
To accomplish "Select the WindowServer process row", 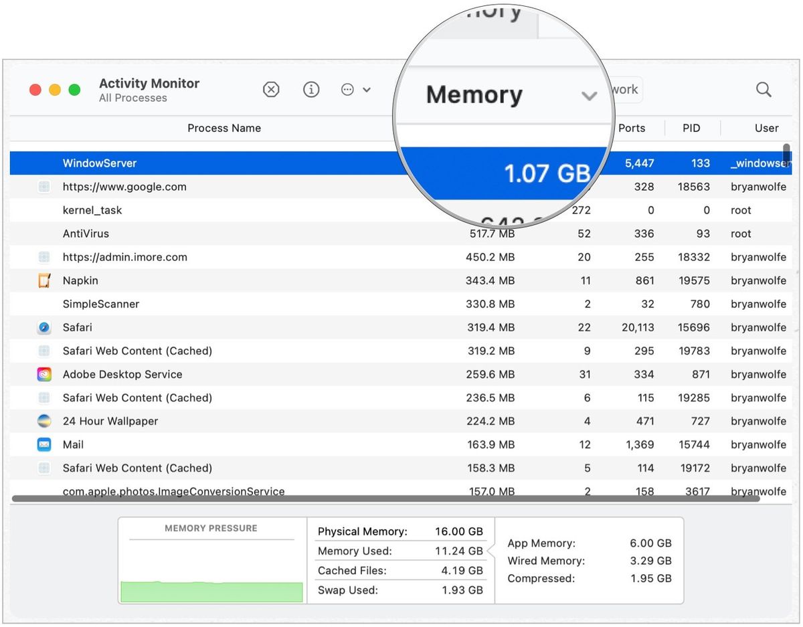I will (400, 163).
